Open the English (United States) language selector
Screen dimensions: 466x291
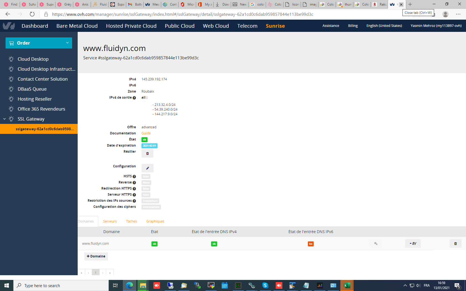click(x=384, y=26)
